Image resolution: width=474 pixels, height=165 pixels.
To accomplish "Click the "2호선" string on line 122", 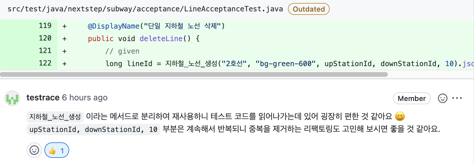I will click(234, 64).
